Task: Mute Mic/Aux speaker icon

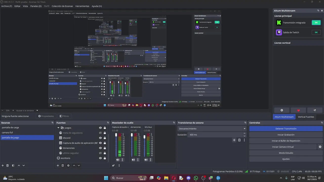Action: pos(146,160)
